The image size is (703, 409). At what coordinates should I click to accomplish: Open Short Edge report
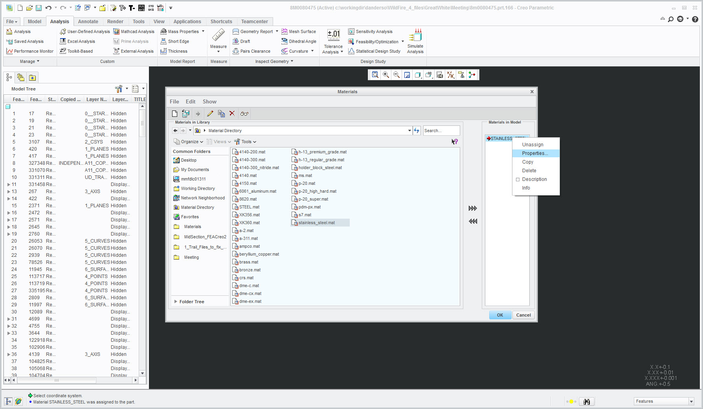point(174,41)
